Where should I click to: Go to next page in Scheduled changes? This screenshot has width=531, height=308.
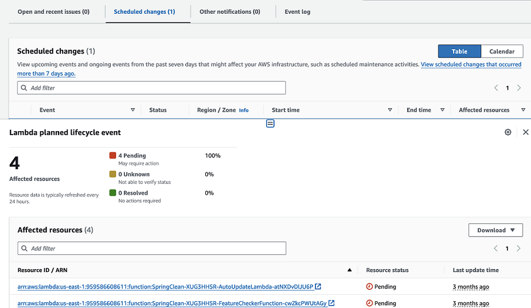[x=519, y=88]
